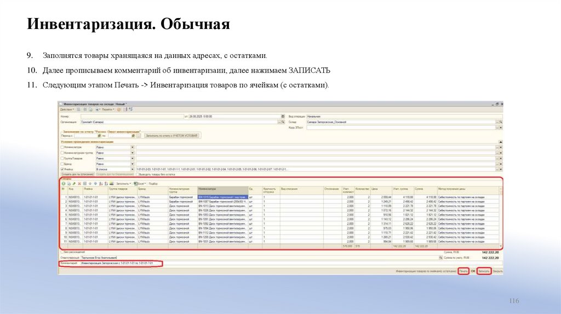Select the BM-1087 Барабан тормозной cell in row 2
This screenshot has width=561, height=314.
[223, 201]
